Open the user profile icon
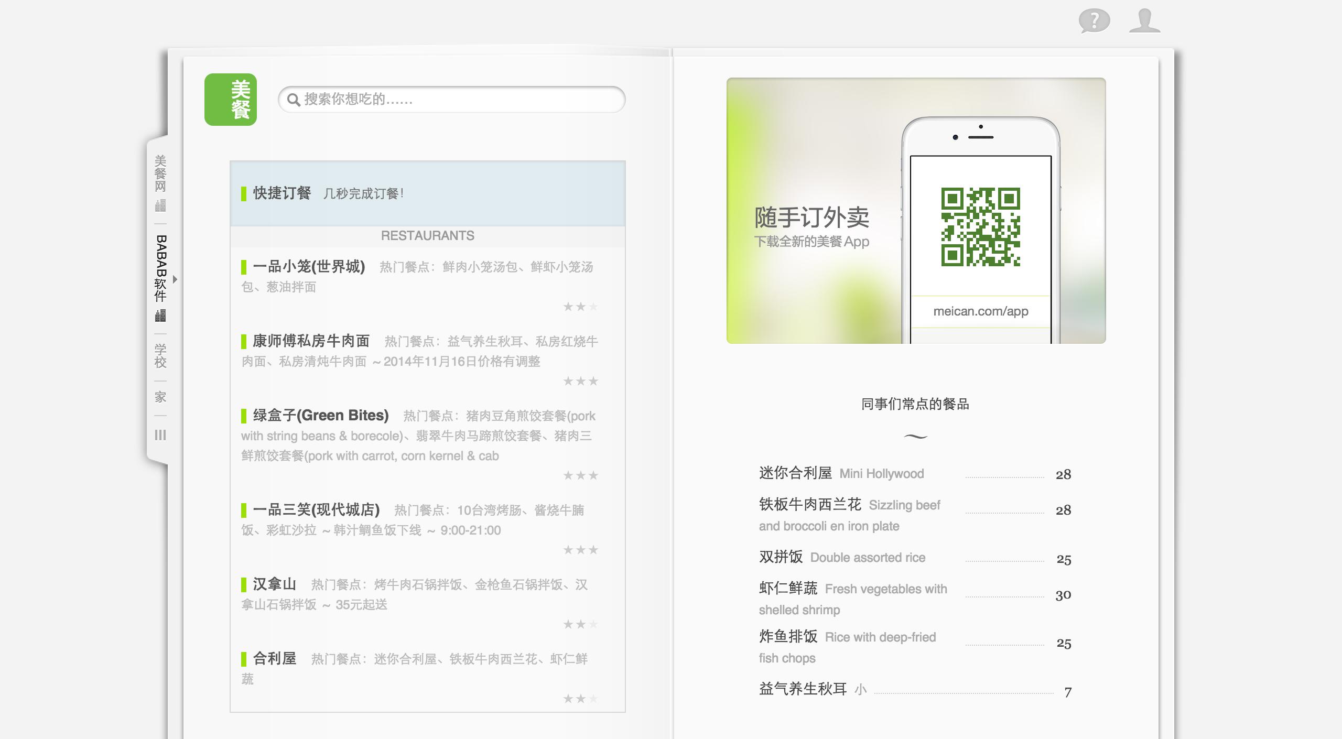 point(1144,21)
